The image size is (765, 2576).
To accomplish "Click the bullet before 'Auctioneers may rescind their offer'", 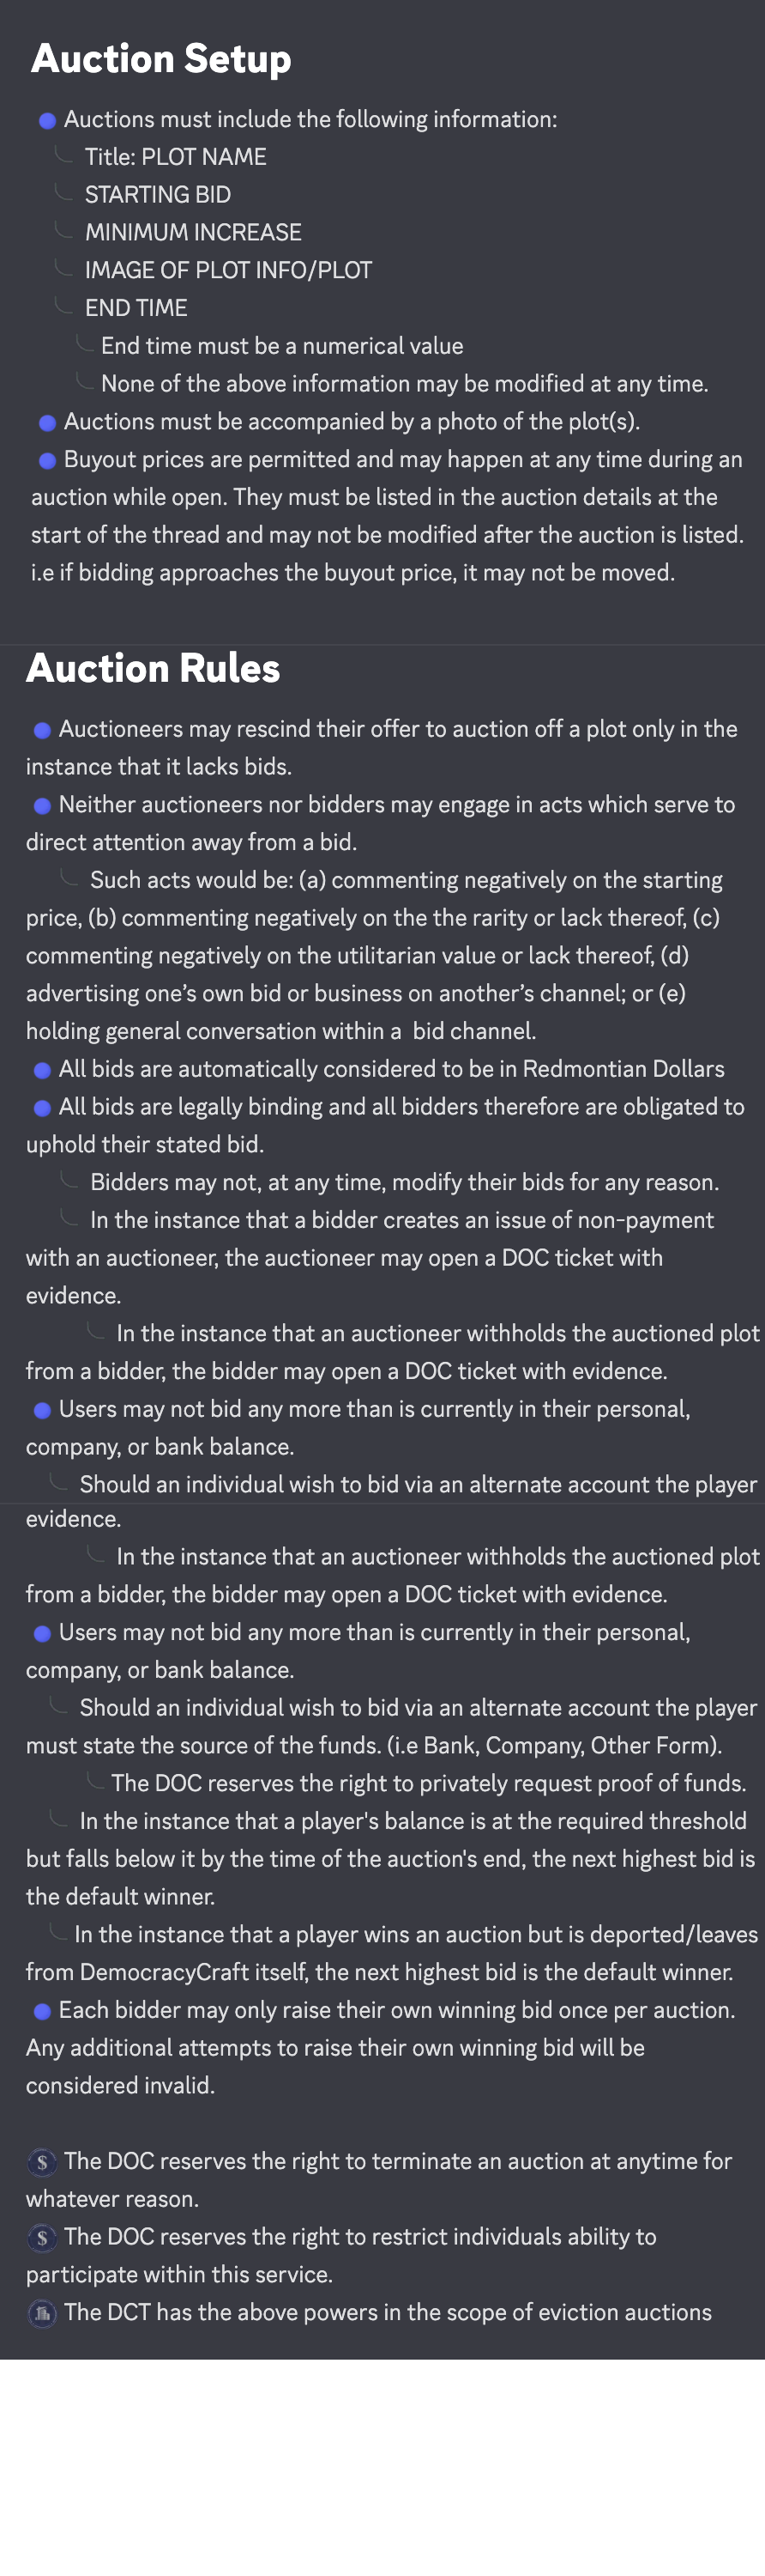I will pos(42,730).
